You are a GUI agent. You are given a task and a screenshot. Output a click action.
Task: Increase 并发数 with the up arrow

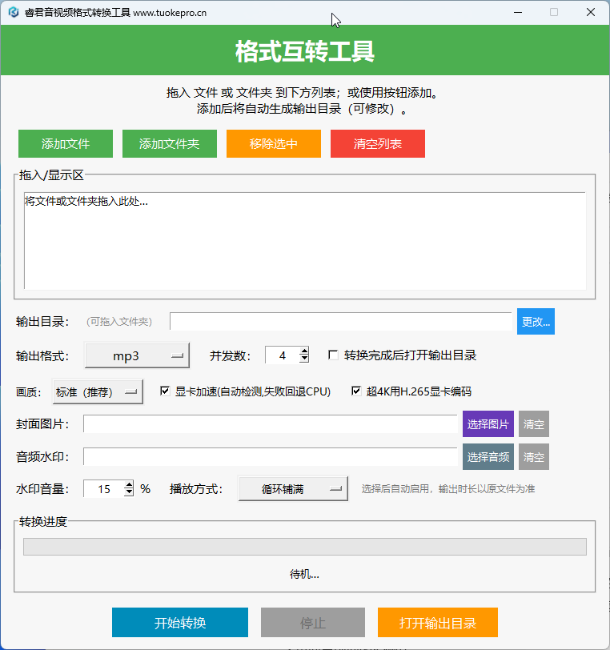[x=304, y=351]
